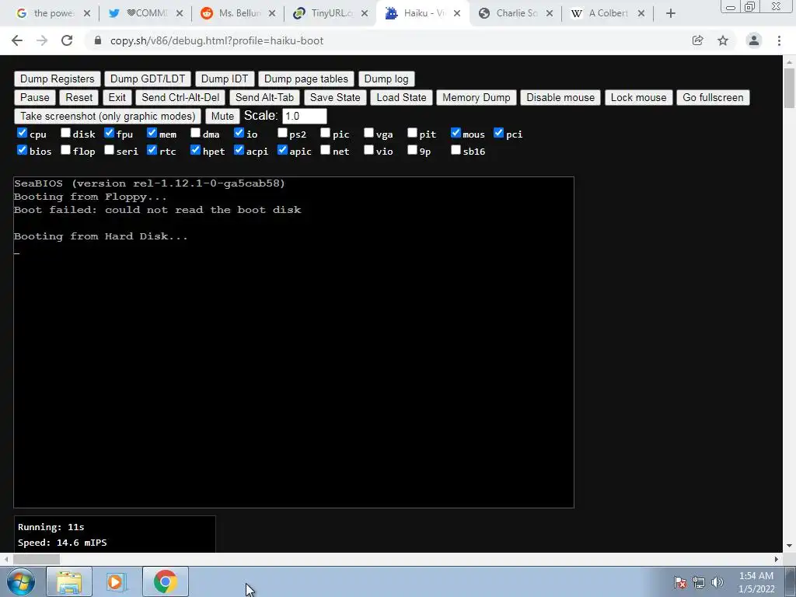Open the Chrome profile avatar

pos(754,40)
